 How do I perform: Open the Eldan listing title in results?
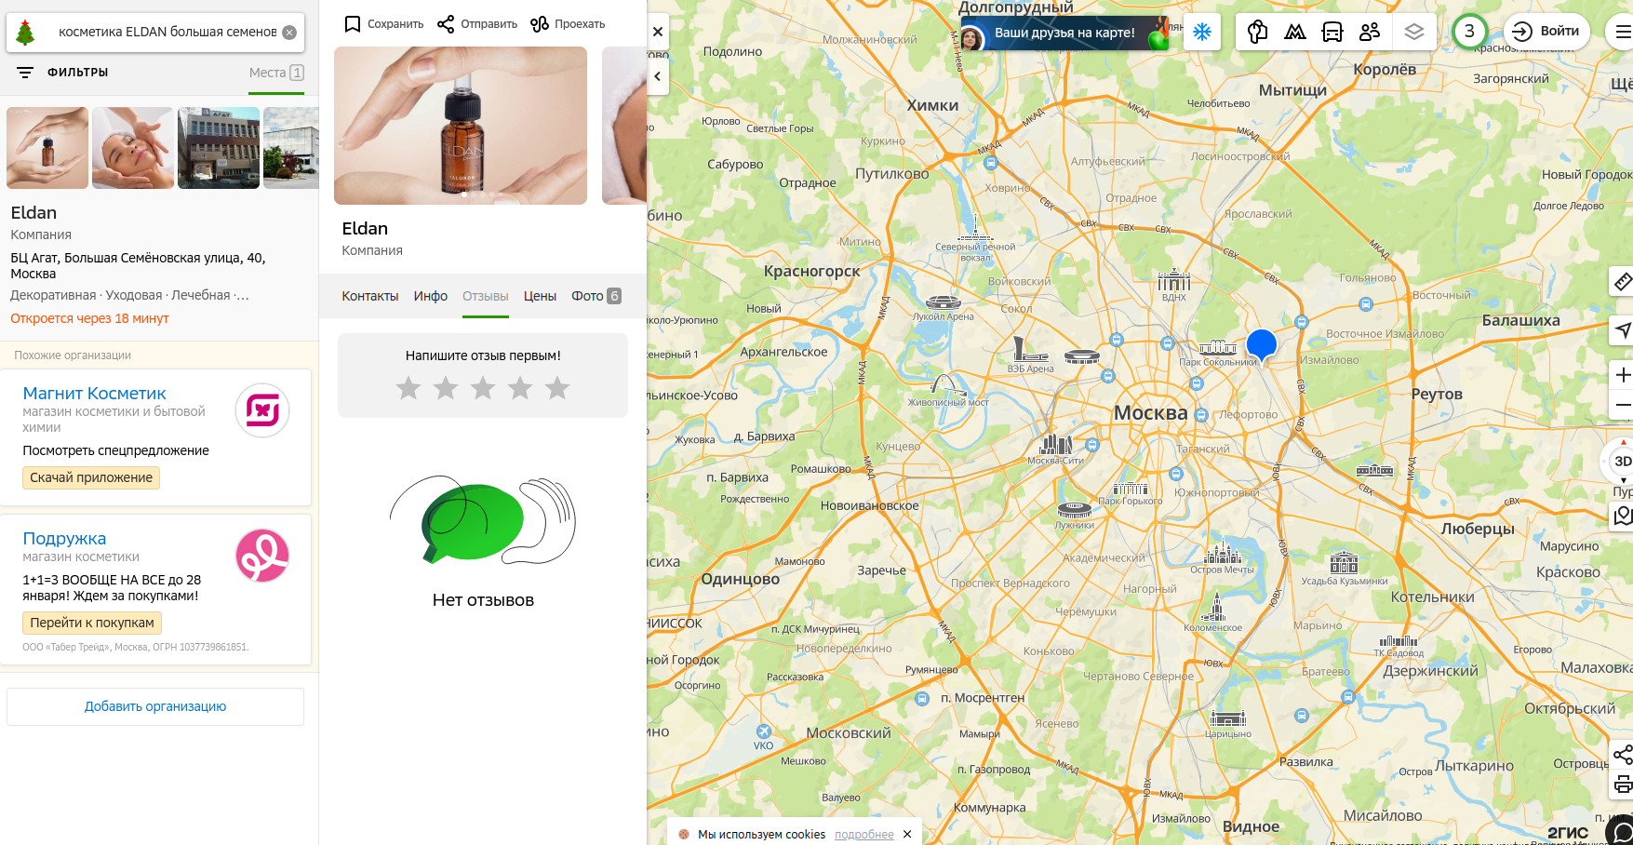[x=33, y=213]
